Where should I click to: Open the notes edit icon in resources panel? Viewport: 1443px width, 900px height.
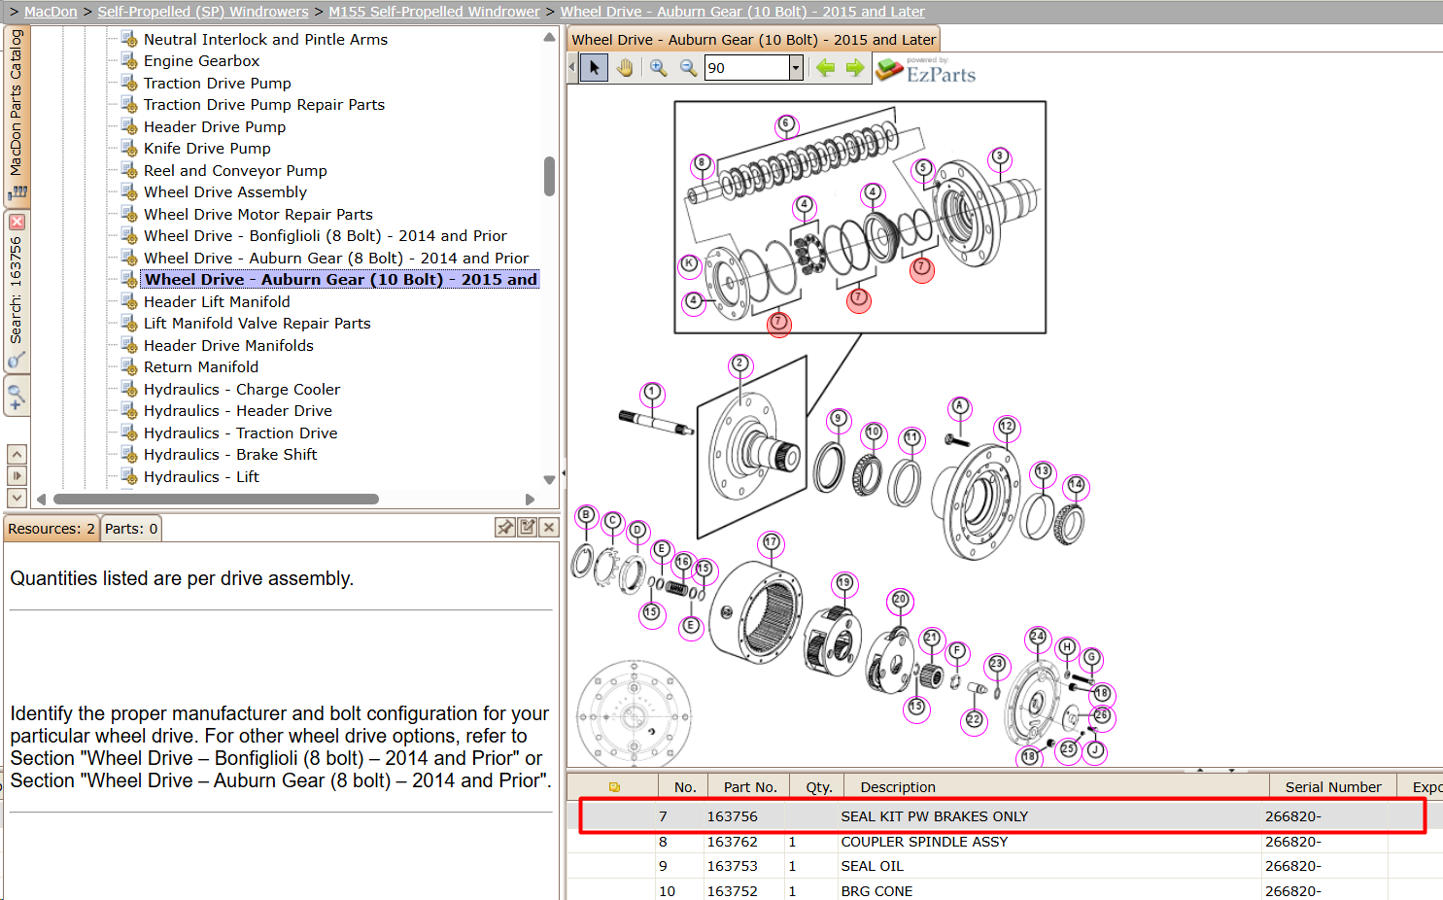[x=528, y=527]
